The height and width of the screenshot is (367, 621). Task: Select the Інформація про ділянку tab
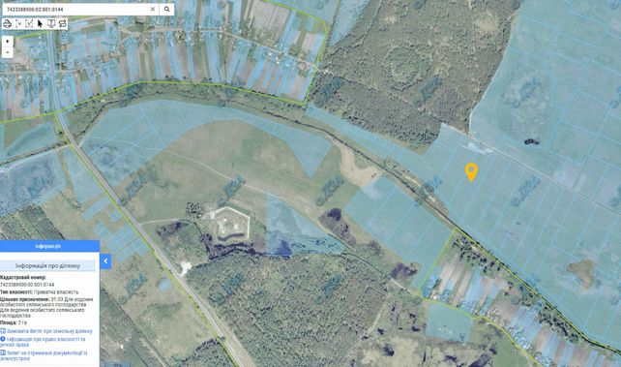[x=47, y=266]
